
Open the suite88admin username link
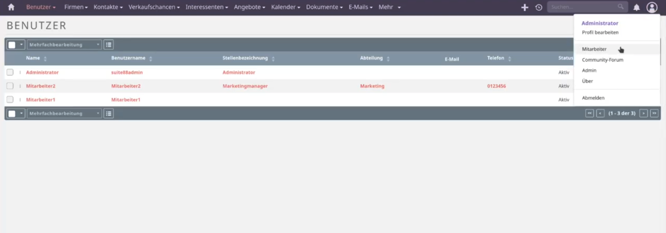click(127, 73)
